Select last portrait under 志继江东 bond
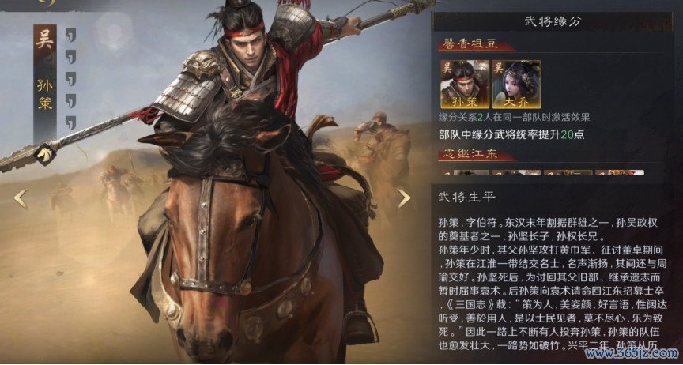 pos(620,172)
